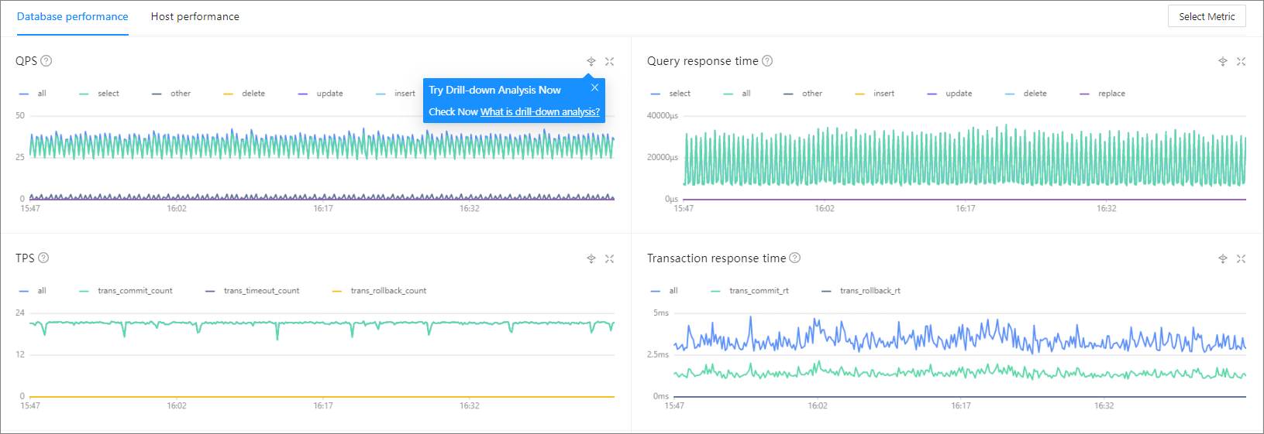Switch to Host performance tab

click(195, 16)
